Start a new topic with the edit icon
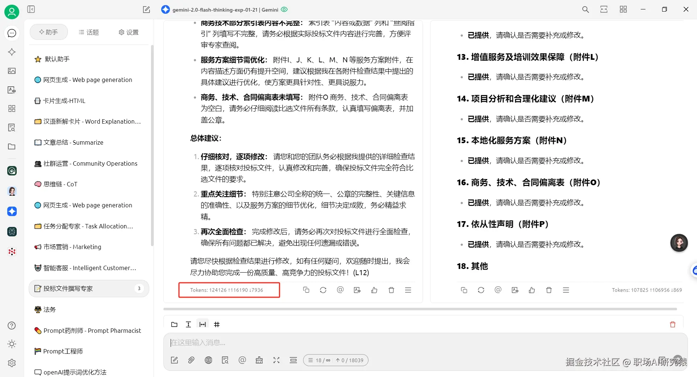Image resolution: width=697 pixels, height=377 pixels. (x=174, y=360)
